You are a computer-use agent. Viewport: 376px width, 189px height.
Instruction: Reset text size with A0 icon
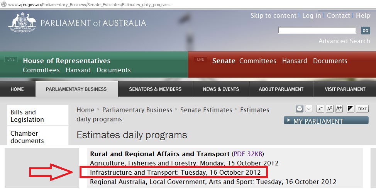(329, 109)
